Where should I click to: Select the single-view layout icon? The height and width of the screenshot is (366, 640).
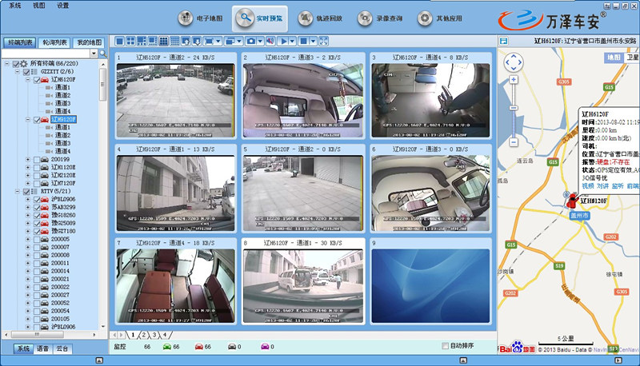coord(120,41)
